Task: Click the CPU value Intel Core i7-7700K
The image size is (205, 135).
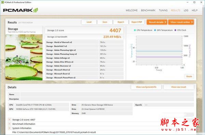Action: (x=34, y=105)
